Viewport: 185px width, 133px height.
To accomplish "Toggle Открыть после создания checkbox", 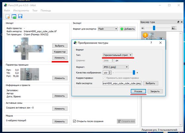I will tap(74, 121).
